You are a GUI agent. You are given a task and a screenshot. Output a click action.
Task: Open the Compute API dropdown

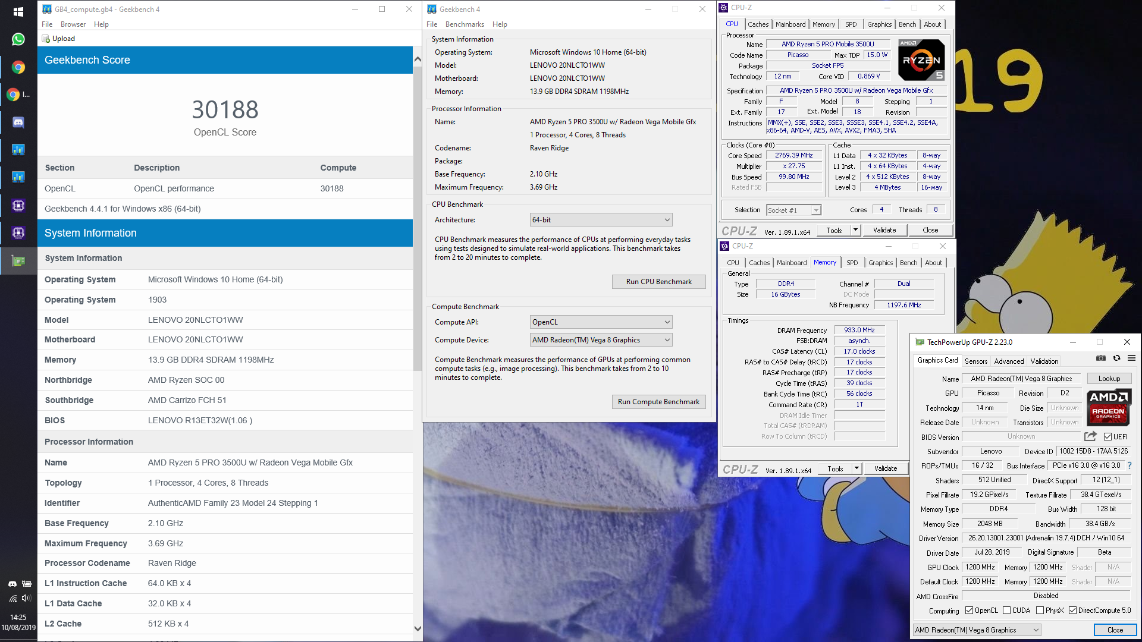click(601, 322)
